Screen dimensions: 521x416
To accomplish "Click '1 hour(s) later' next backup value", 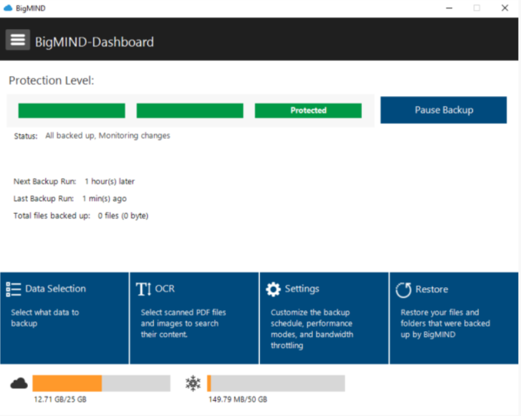I will tap(109, 182).
